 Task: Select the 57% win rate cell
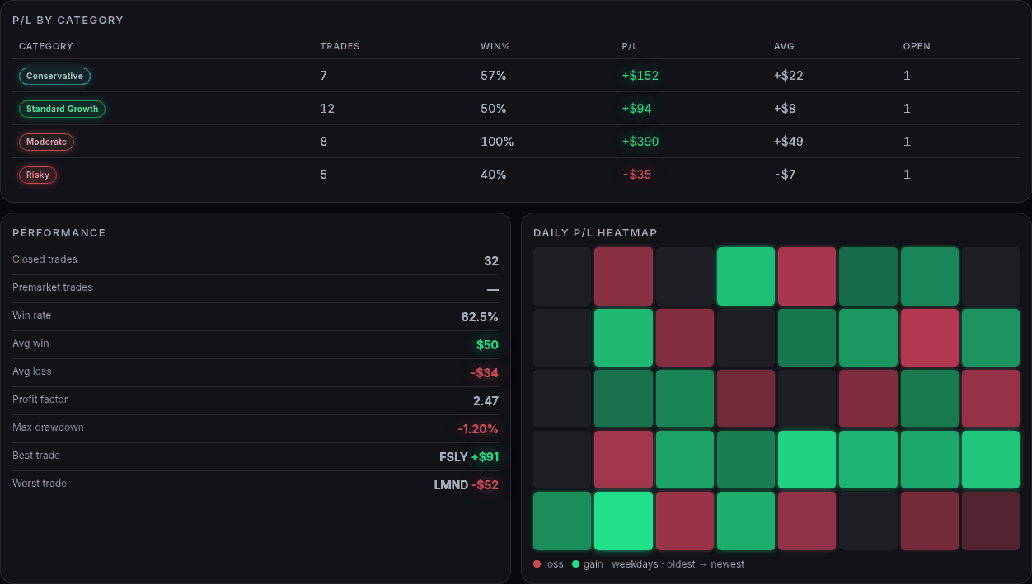494,76
